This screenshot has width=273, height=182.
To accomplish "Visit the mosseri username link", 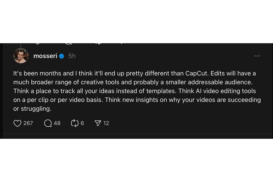I will tap(45, 56).
